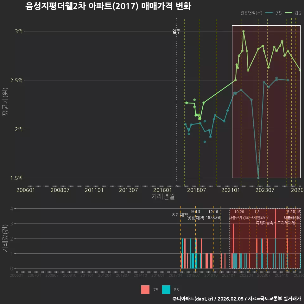Image resolution: width=304 pixels, height=304 pixels.
Task: Click '202307' on the price chart x-axis
Action: [265, 190]
